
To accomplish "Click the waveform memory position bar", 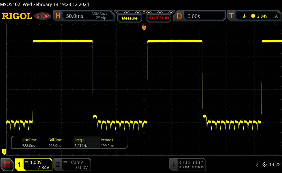I will click(x=144, y=12).
